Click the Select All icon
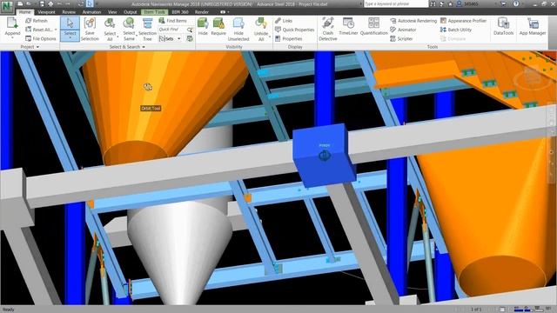Image resolution: width=557 pixels, height=313 pixels. pyautogui.click(x=110, y=23)
